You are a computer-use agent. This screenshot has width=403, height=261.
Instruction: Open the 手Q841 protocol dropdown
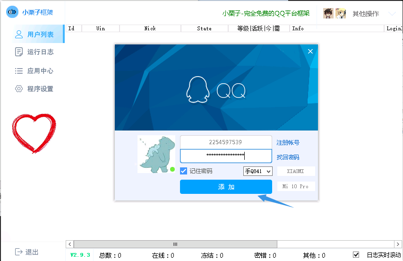257,171
